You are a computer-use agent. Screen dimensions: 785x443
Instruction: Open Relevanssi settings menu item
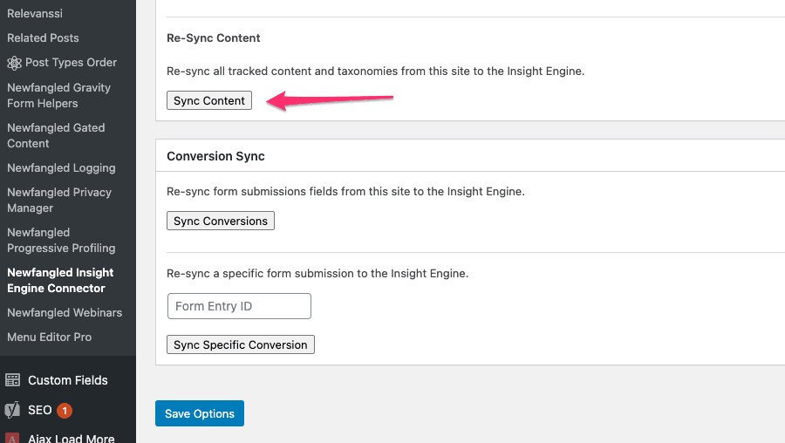[x=35, y=13]
